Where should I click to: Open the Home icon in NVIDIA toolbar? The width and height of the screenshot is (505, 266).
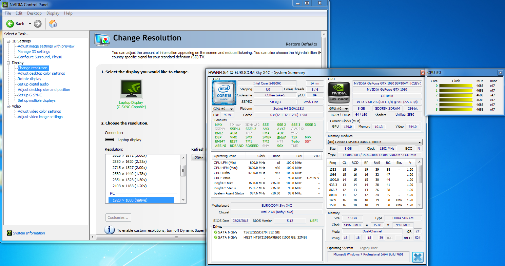click(x=53, y=23)
